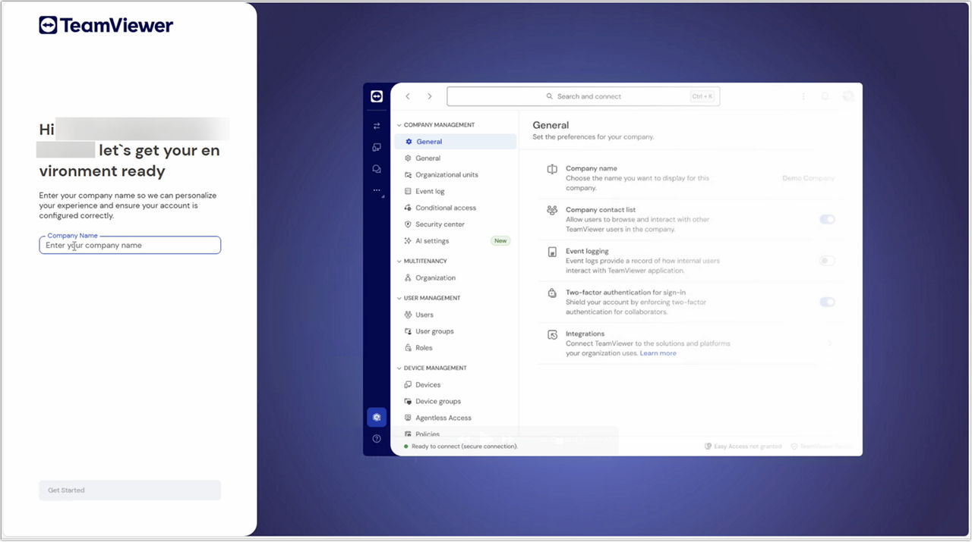Collapse the Company Management section
Viewport: 972px width, 542px height.
pos(399,125)
